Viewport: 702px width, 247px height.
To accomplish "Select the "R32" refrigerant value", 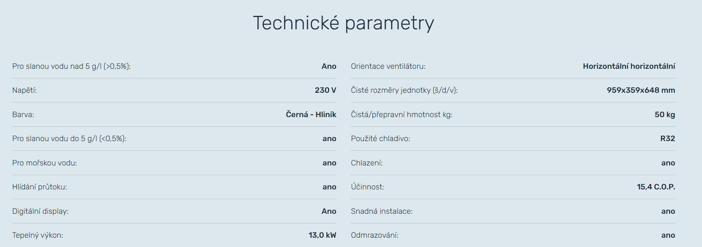I will click(668, 139).
